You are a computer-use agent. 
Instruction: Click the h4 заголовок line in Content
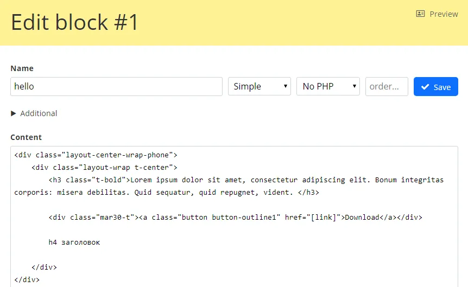[74, 242]
